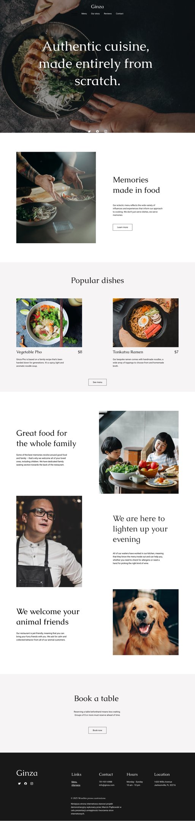Viewport: 195px width, 821px height.
Task: Click the golden retriever dog photo
Action: pyautogui.click(x=146, y=622)
